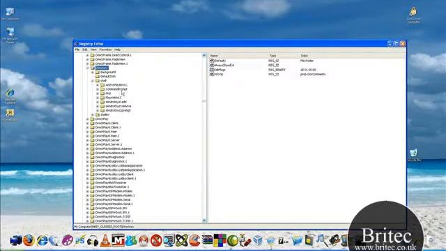Select the DirectFrame.RadioView key

point(110,59)
